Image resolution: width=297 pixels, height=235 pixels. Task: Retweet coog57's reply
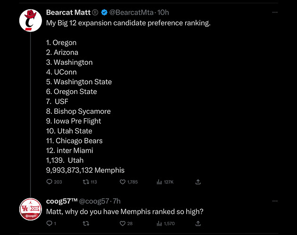86,223
